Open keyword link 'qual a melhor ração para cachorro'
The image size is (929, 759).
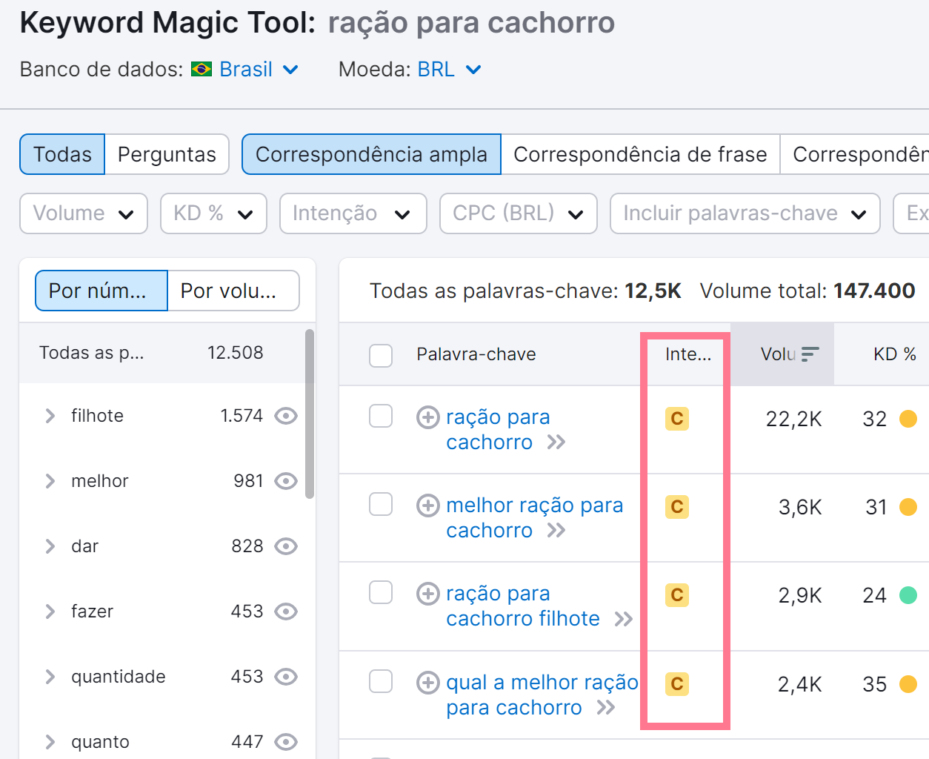(x=542, y=695)
